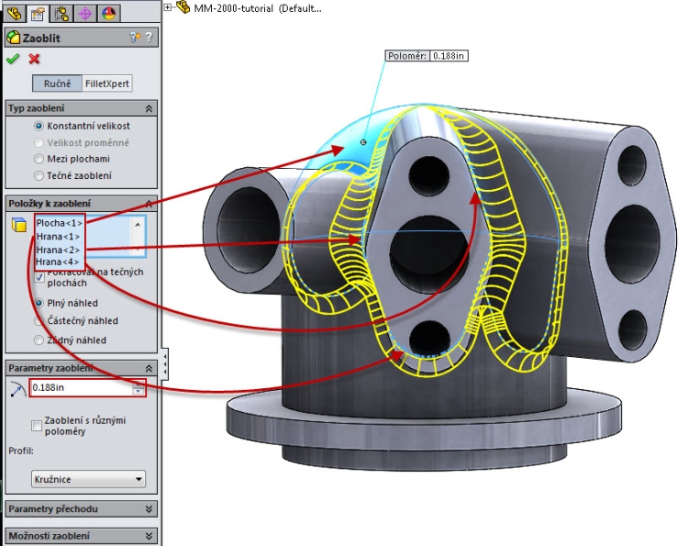Click the radius spinner on 0.188in field

coord(139,388)
